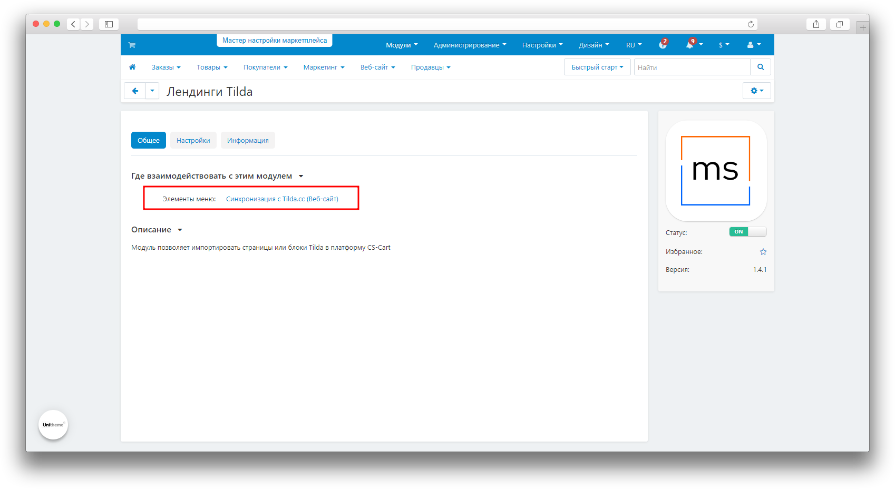
Task: Click version value 1.4.1
Action: (760, 270)
